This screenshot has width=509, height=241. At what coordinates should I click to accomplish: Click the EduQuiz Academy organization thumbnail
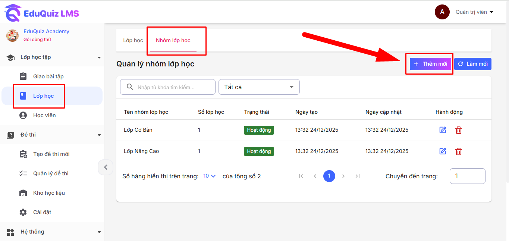pyautogui.click(x=13, y=35)
